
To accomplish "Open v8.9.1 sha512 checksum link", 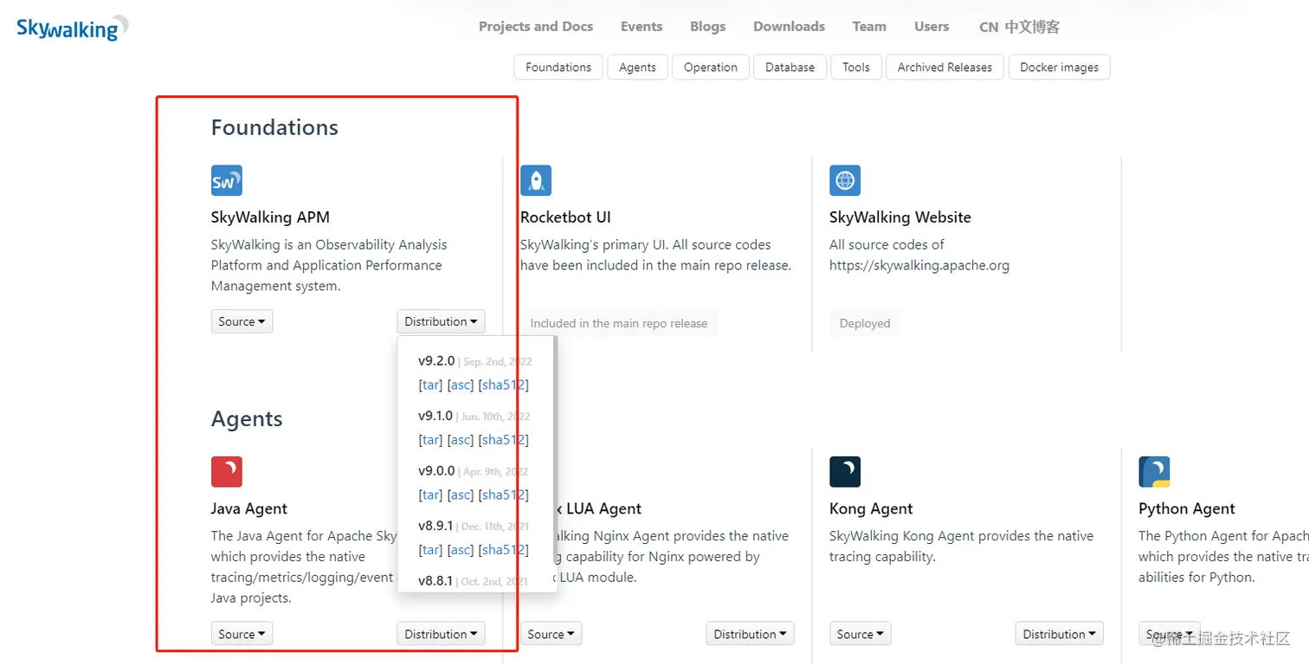I will click(x=504, y=550).
